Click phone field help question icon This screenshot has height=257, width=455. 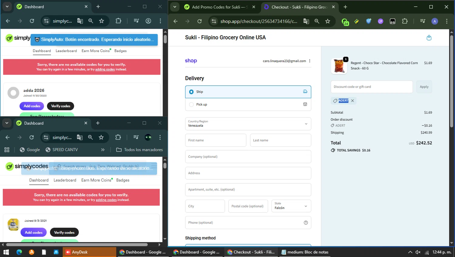click(x=306, y=223)
